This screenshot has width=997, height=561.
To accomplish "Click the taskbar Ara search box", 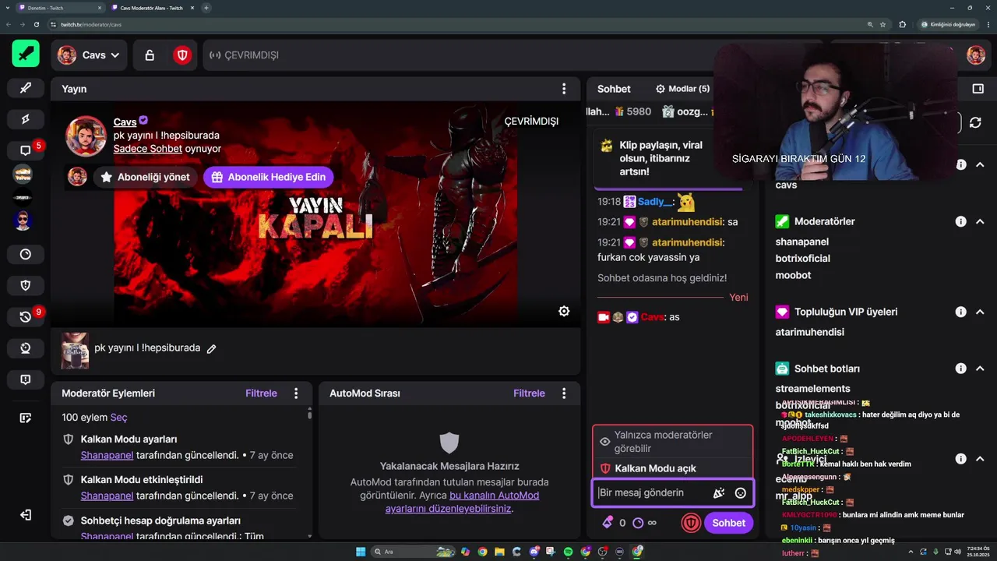I will pos(412,552).
